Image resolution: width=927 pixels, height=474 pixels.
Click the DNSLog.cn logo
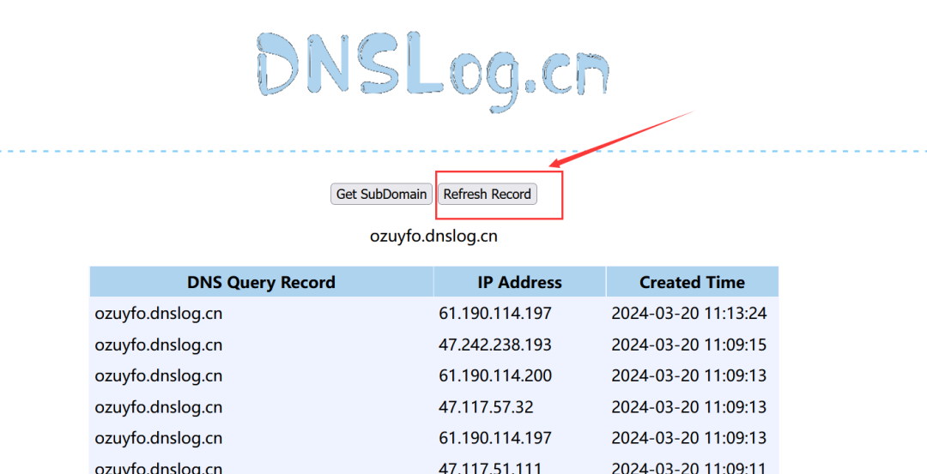click(433, 71)
